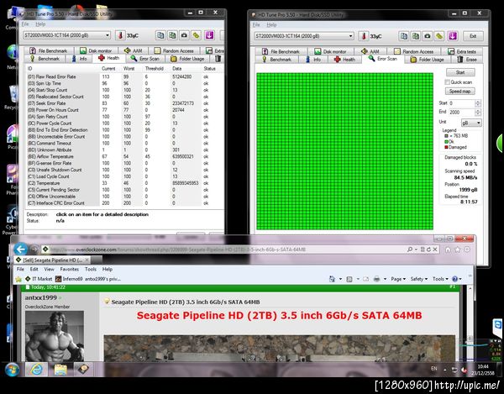The image size is (504, 394).
Task: Click Start button in Error Scan
Action: click(x=460, y=72)
